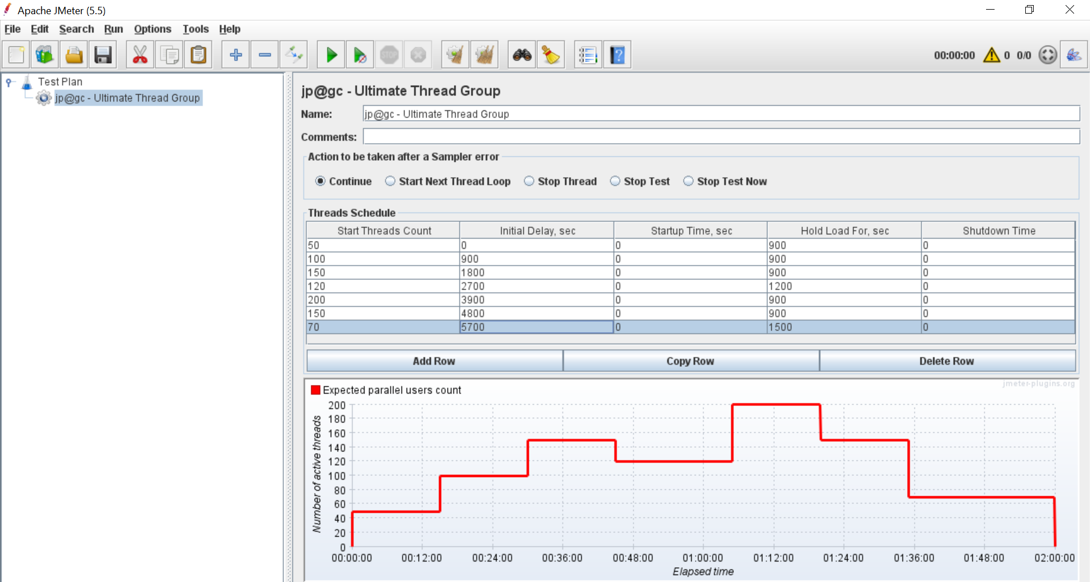The height and width of the screenshot is (582, 1090).
Task: Click the red chart legend swatch
Action: click(x=316, y=390)
